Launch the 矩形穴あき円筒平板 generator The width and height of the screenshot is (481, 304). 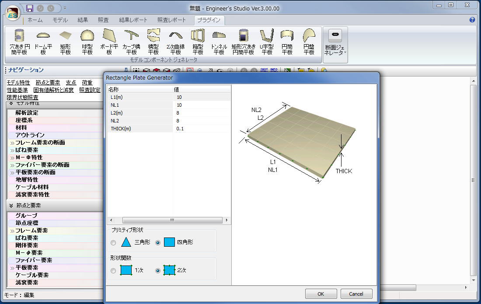click(243, 42)
